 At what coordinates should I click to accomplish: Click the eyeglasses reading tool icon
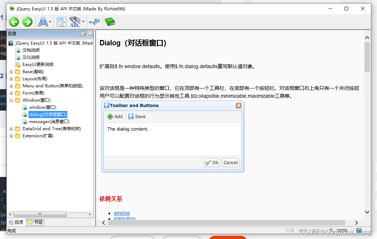[x=94, y=22]
